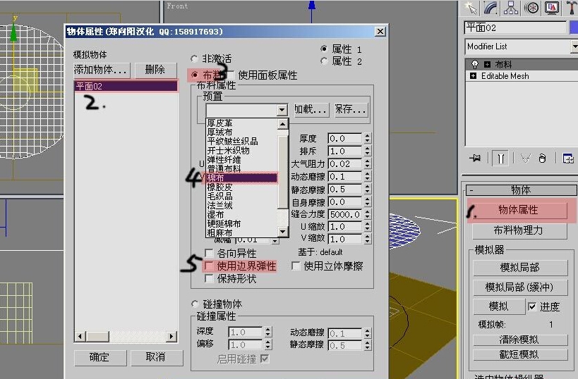Click the preset list scroll-up arrow
The height and width of the screenshot is (379, 578).
282,124
